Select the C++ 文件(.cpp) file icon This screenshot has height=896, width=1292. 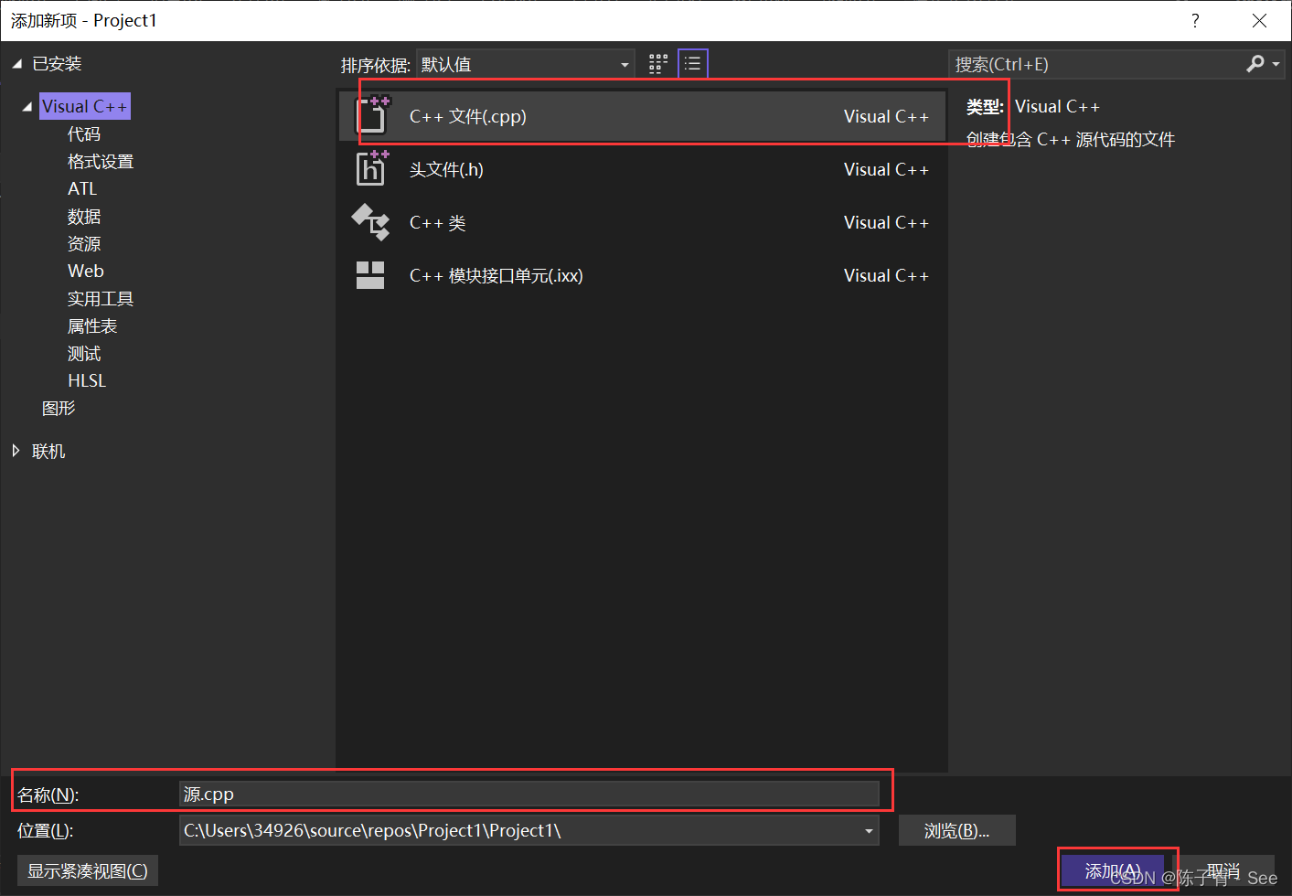[372, 116]
